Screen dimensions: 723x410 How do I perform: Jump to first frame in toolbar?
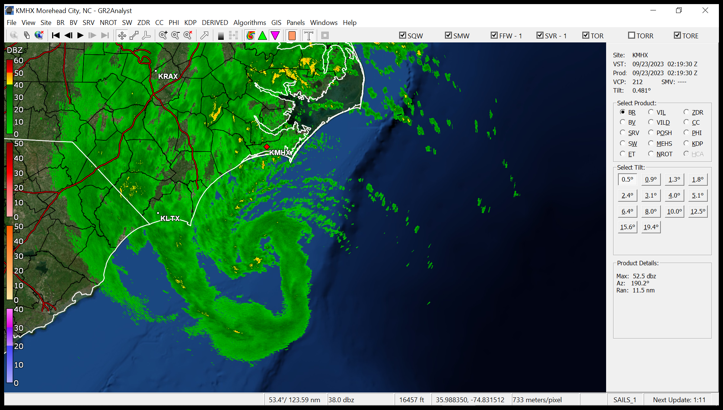(56, 35)
